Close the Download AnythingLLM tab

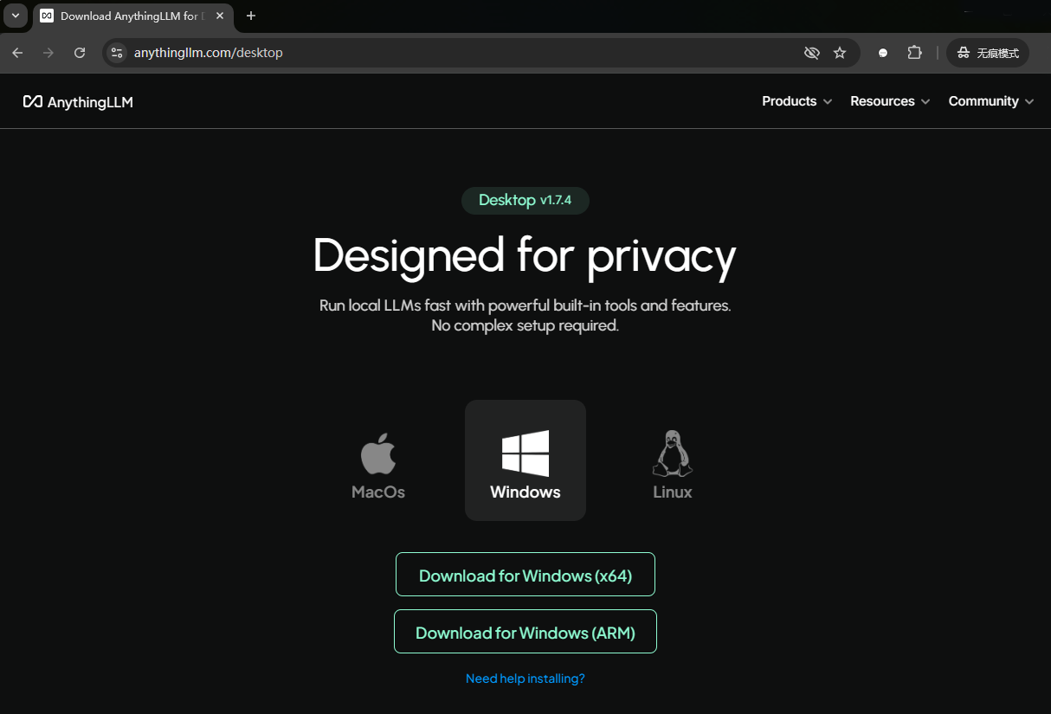click(220, 16)
